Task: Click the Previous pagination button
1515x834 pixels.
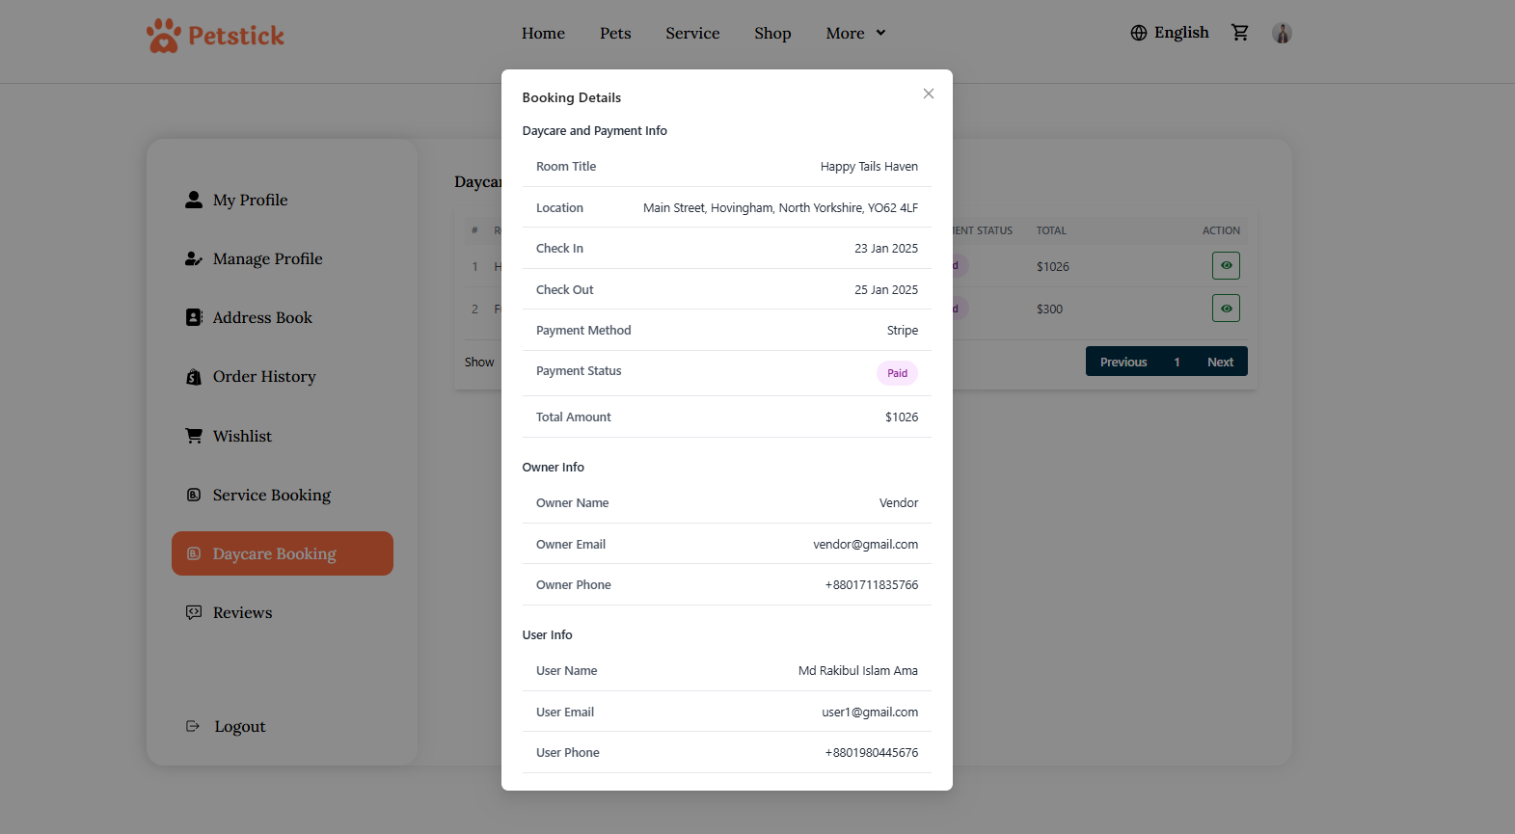Action: tap(1123, 362)
